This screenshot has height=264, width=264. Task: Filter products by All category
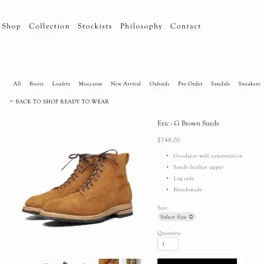[x=17, y=84]
